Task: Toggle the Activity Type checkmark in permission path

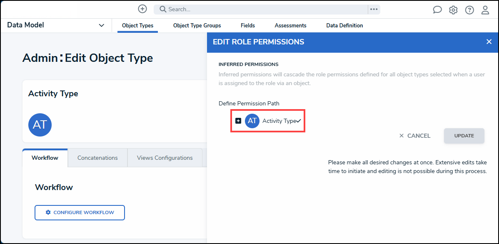Action: tap(299, 121)
